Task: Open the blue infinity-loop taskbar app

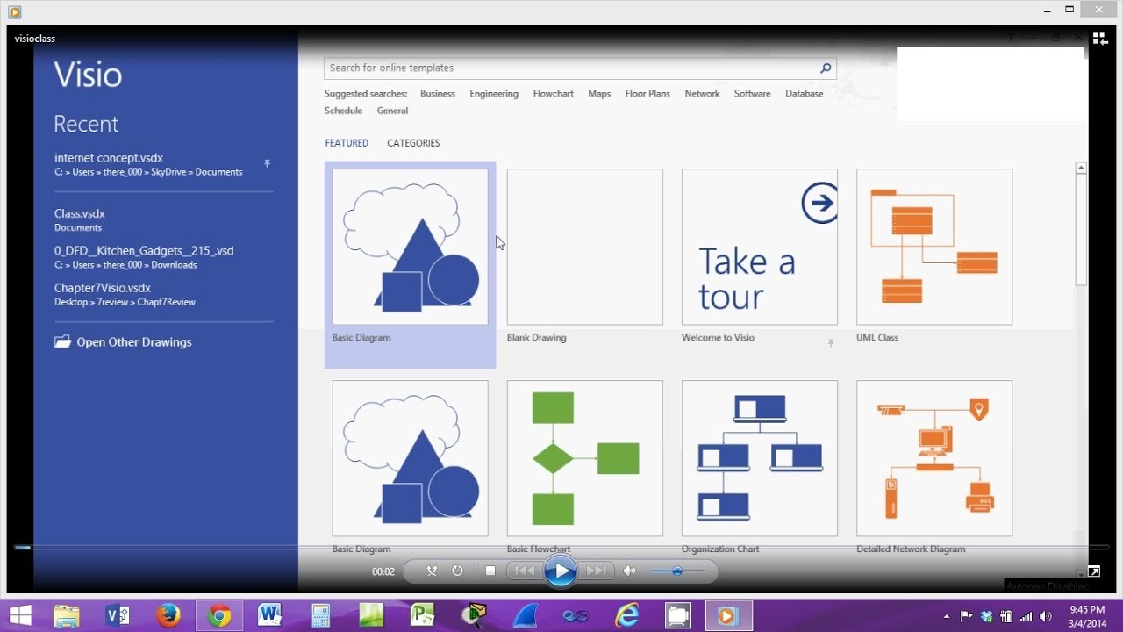Action: [576, 615]
